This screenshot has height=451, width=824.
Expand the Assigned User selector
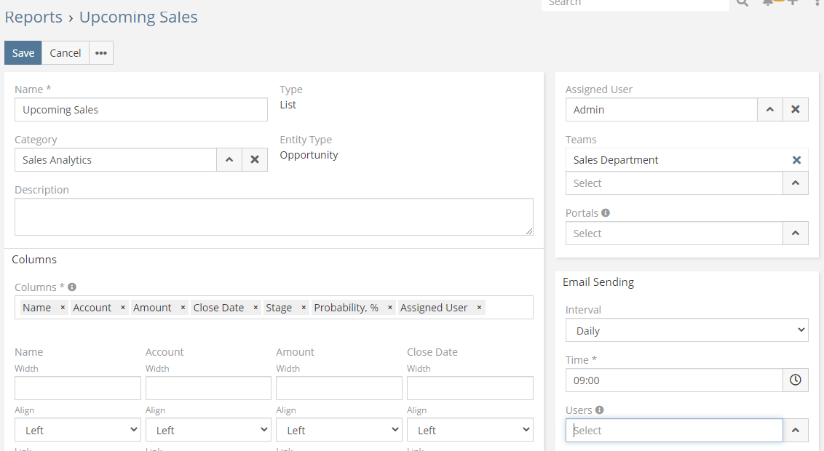point(770,110)
